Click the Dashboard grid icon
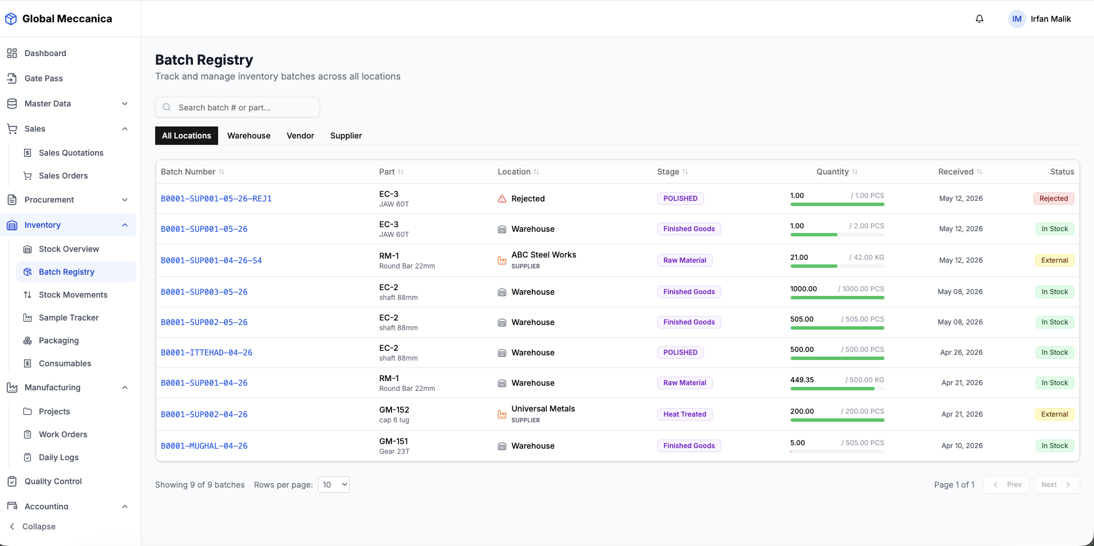 [x=12, y=53]
